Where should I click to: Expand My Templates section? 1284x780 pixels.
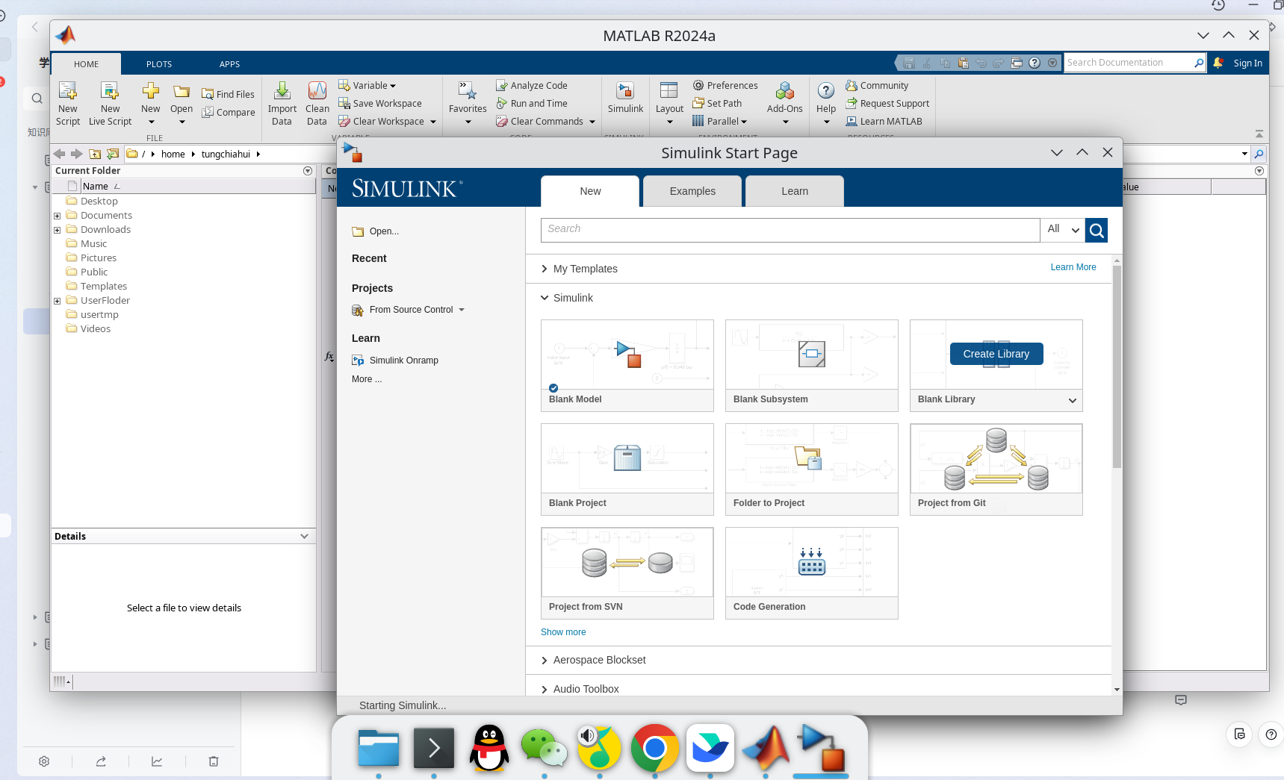pyautogui.click(x=545, y=269)
